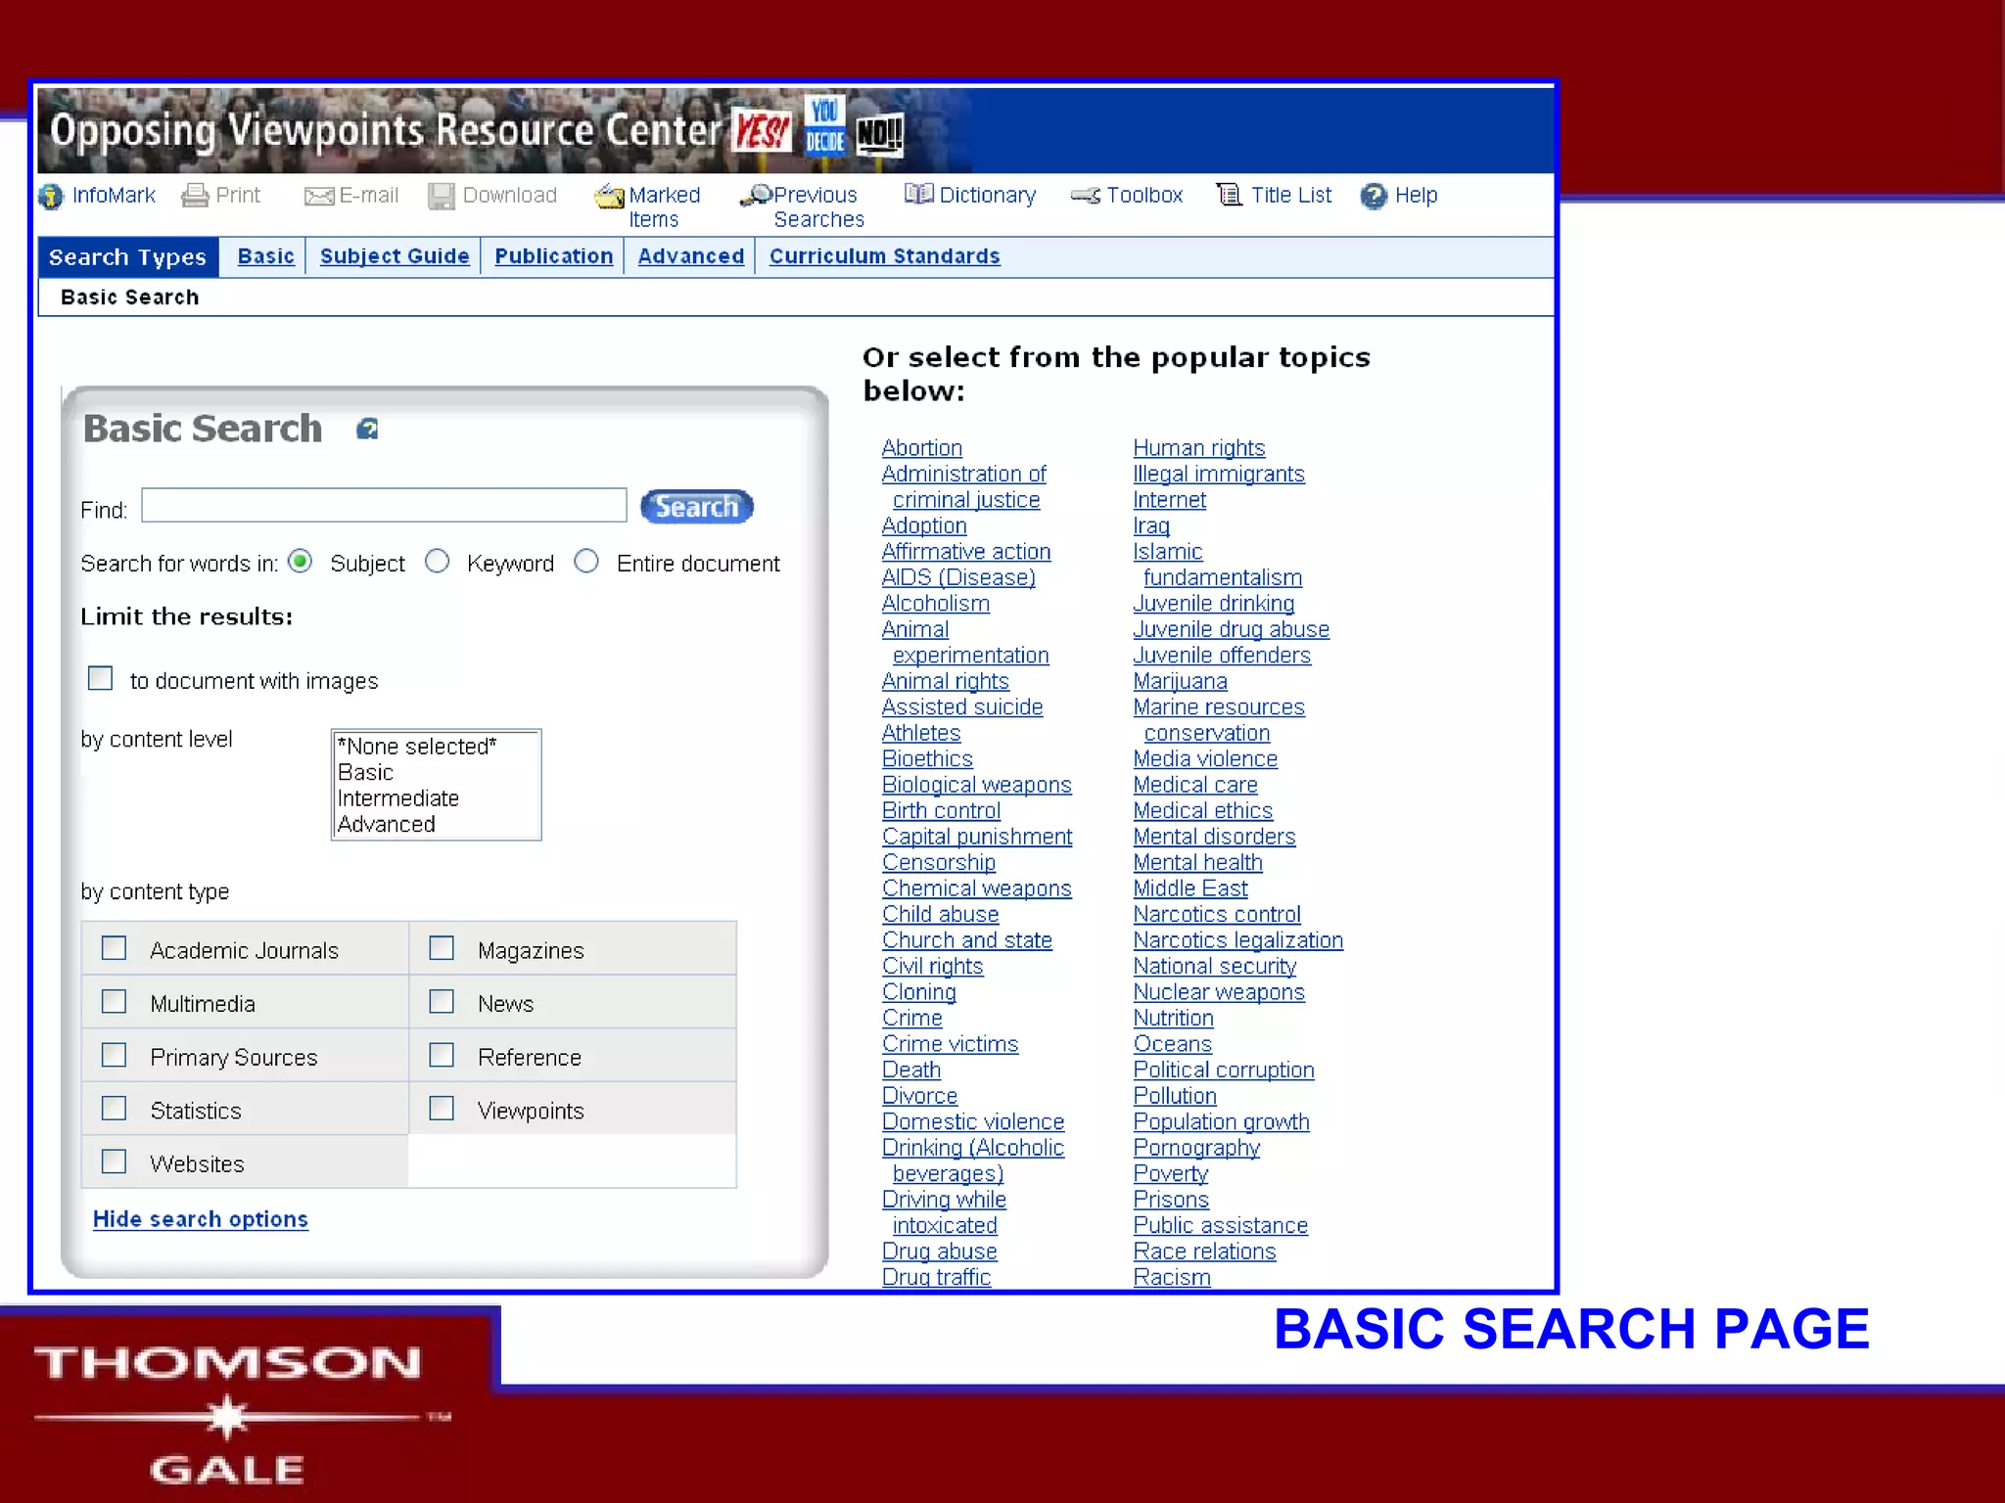Enable limit to document with images
The height and width of the screenshot is (1503, 2005).
101,678
